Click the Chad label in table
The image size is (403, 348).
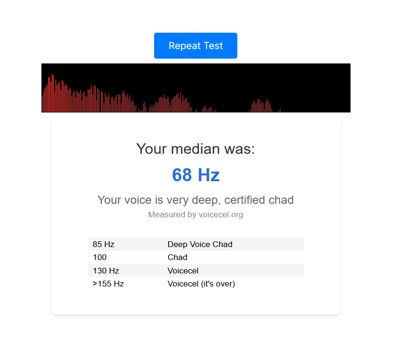177,258
